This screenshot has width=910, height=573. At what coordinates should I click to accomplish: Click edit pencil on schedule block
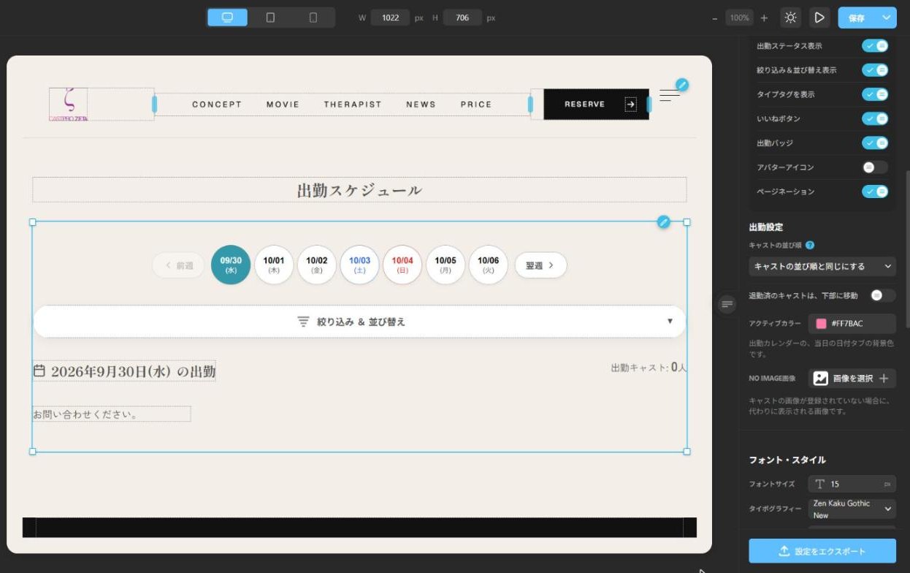tap(663, 221)
